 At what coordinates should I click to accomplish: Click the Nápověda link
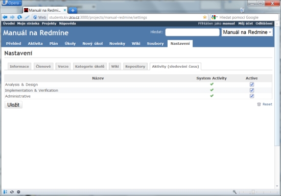(67, 23)
